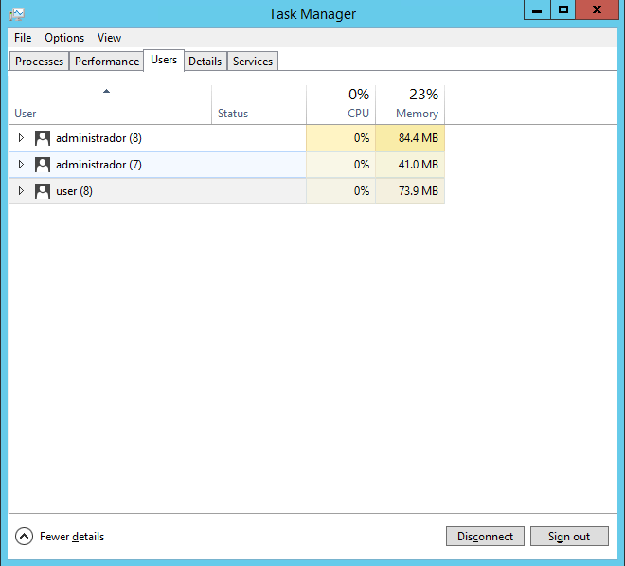
Task: Switch to the Services tab
Action: [253, 62]
